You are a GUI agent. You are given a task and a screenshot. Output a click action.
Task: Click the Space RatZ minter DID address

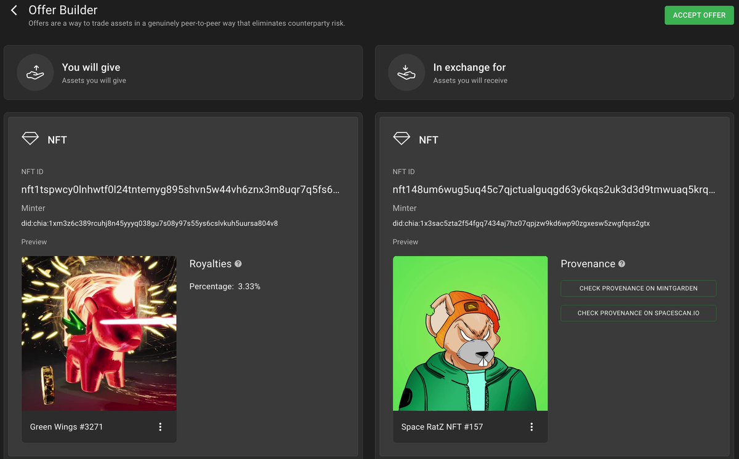pyautogui.click(x=522, y=223)
